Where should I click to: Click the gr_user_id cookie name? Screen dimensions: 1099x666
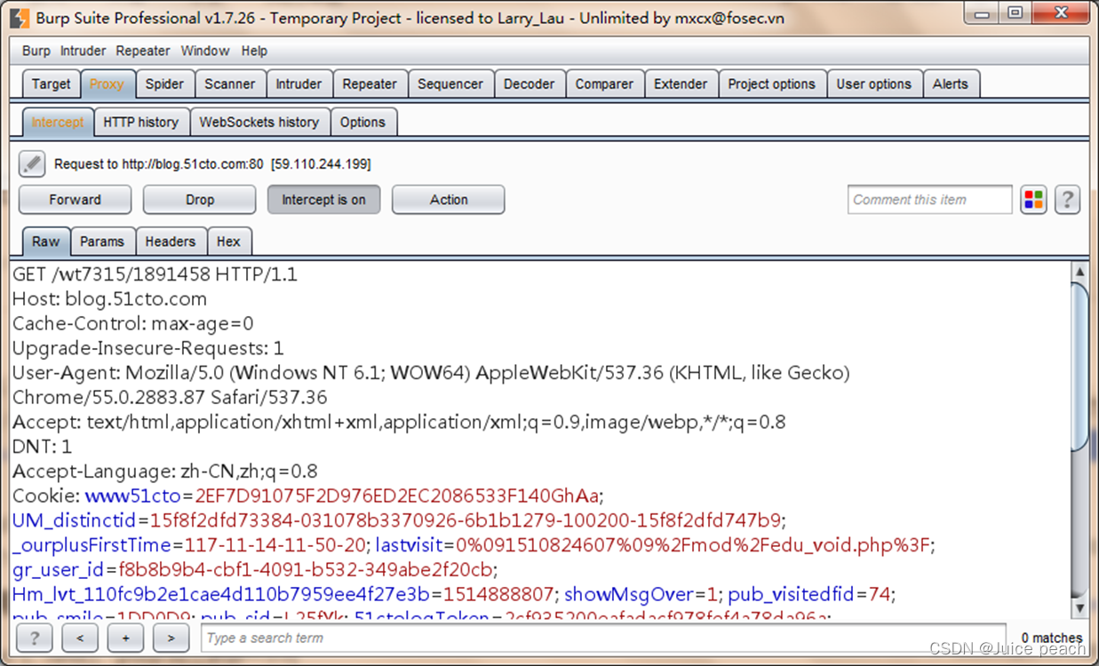point(59,569)
